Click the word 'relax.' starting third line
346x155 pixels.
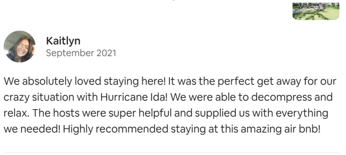17,113
